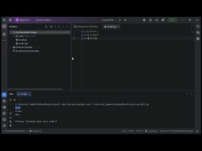Stop the process in Run panel
This screenshot has height=151, width=202.
pos(15,100)
